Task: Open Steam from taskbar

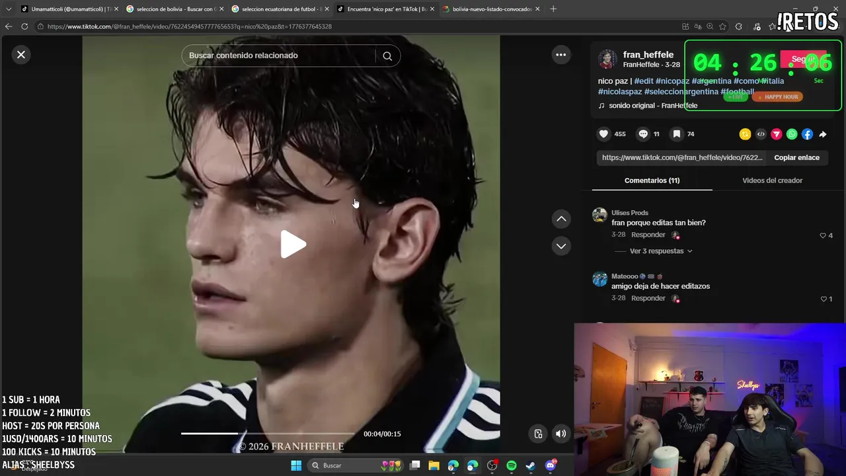Action: tap(531, 465)
